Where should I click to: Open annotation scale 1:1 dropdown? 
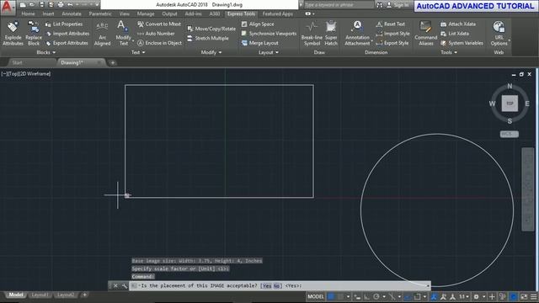464,296
